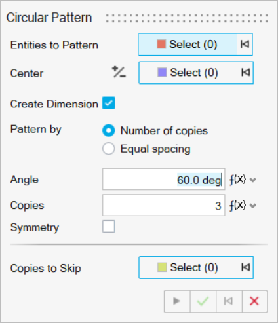Flip the center direction plus/minus icon
This screenshot has height=323, width=278.
coord(119,72)
